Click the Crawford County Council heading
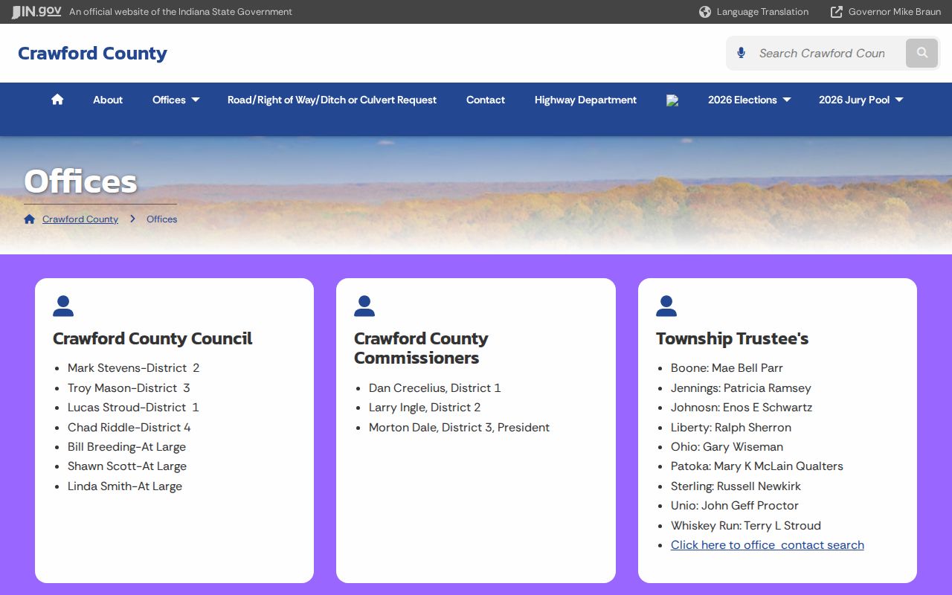Viewport: 952px width, 595px height. [152, 338]
